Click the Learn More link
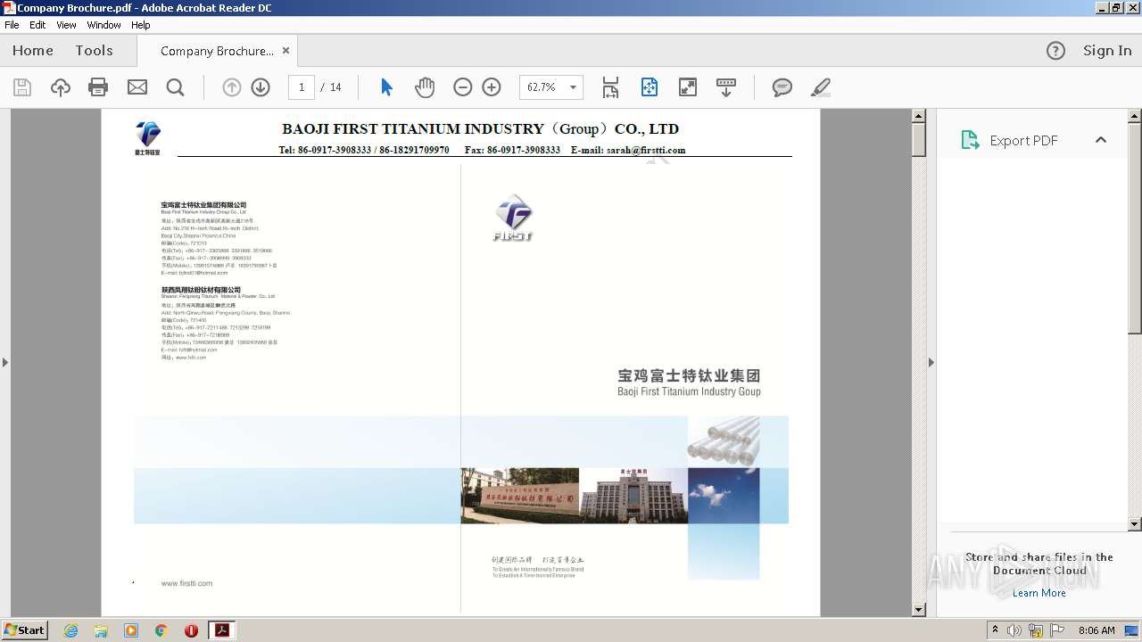The width and height of the screenshot is (1142, 642). 1039,593
